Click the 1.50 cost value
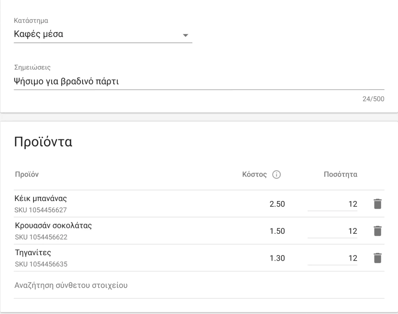 (277, 231)
